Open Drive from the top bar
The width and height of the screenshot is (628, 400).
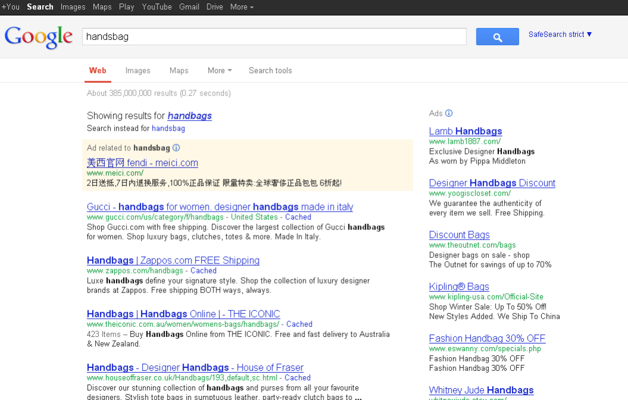tap(215, 7)
